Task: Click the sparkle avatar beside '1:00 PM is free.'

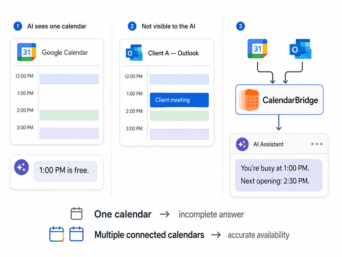Action: (x=21, y=167)
